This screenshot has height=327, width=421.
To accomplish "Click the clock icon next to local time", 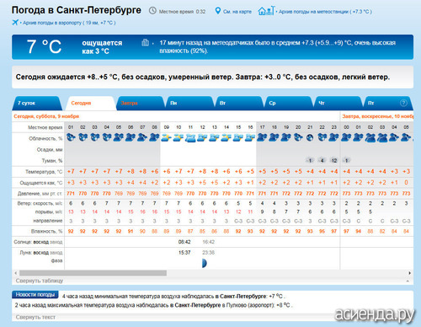I will click(x=152, y=11).
